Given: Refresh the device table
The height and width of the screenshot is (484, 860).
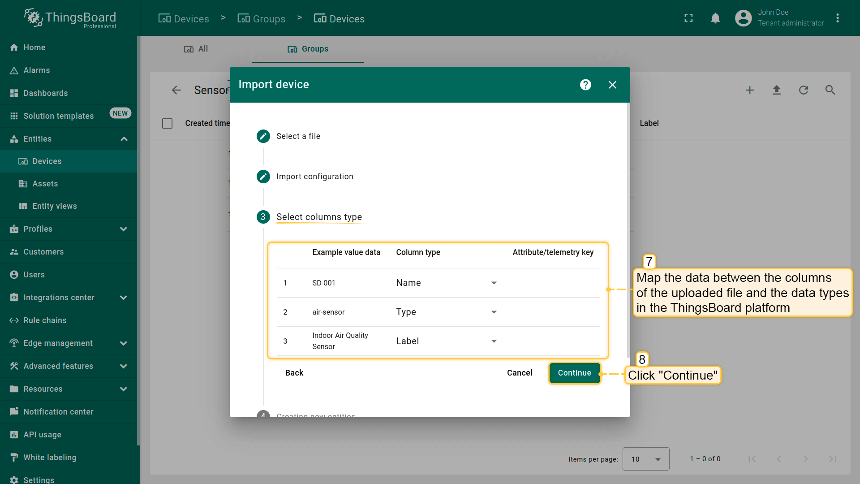Looking at the screenshot, I should 803,90.
